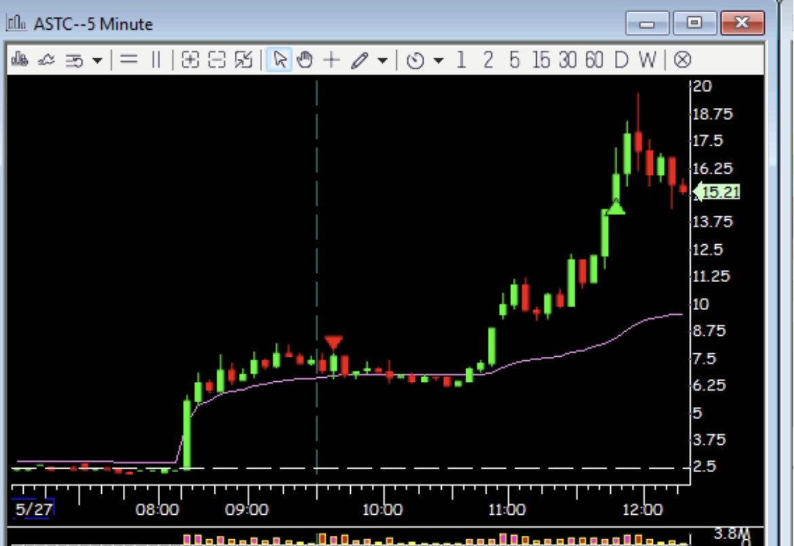Screen dimensions: 794x546
Task: Click the zoom in icon
Action: coord(190,60)
